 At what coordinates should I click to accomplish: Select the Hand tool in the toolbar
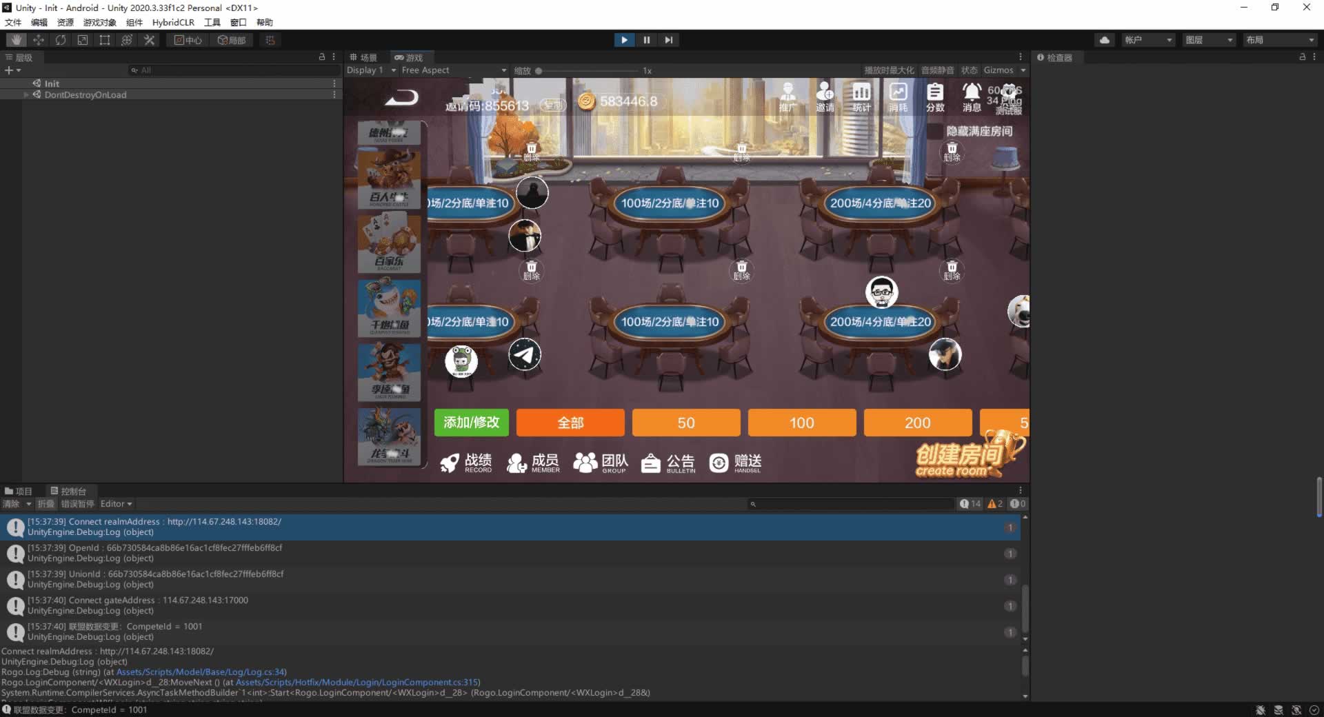click(17, 40)
